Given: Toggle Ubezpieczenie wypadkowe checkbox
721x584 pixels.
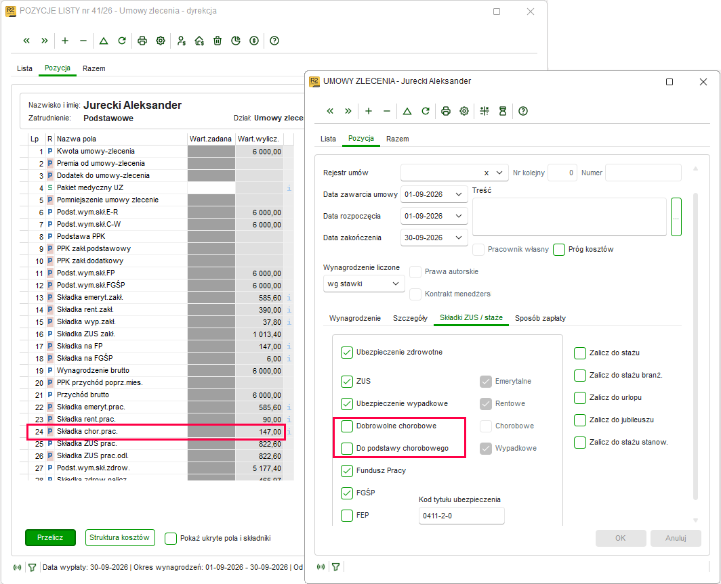Looking at the screenshot, I should point(347,403).
